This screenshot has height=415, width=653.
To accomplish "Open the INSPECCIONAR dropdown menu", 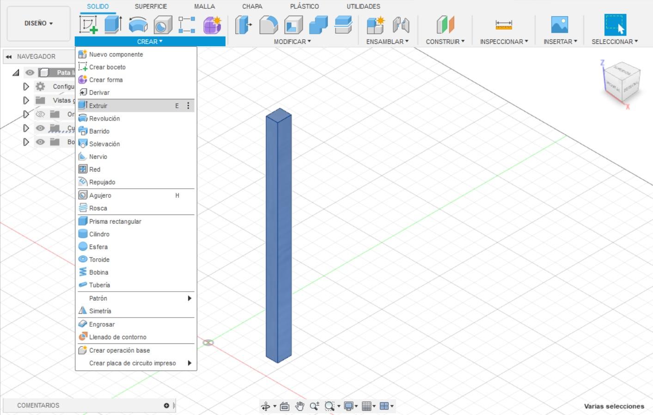I will 504,42.
